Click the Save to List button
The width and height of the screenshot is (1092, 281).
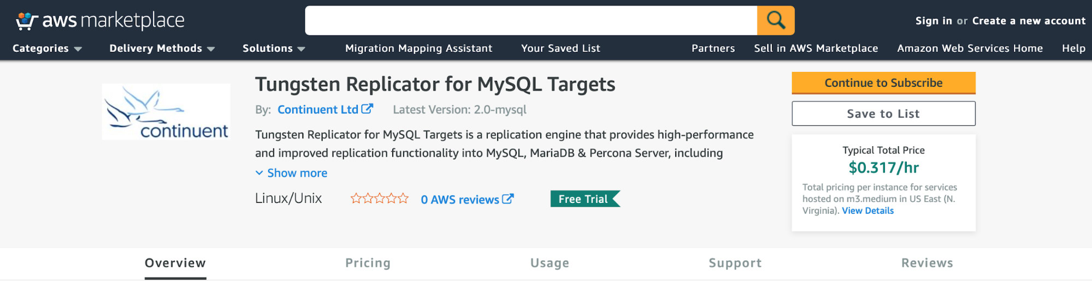[x=883, y=113]
